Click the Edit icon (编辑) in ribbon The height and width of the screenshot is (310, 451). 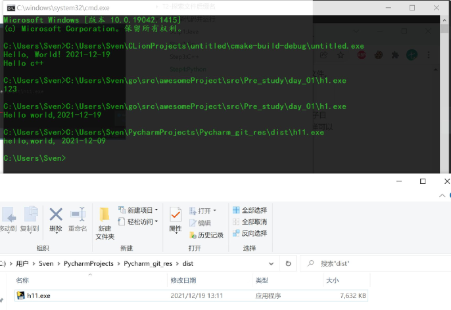(x=193, y=223)
